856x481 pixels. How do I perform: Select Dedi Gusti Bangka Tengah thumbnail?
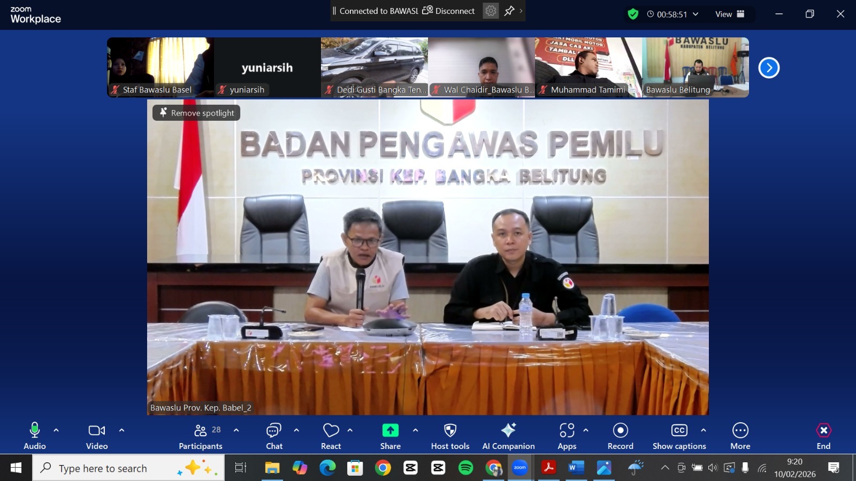pyautogui.click(x=374, y=67)
